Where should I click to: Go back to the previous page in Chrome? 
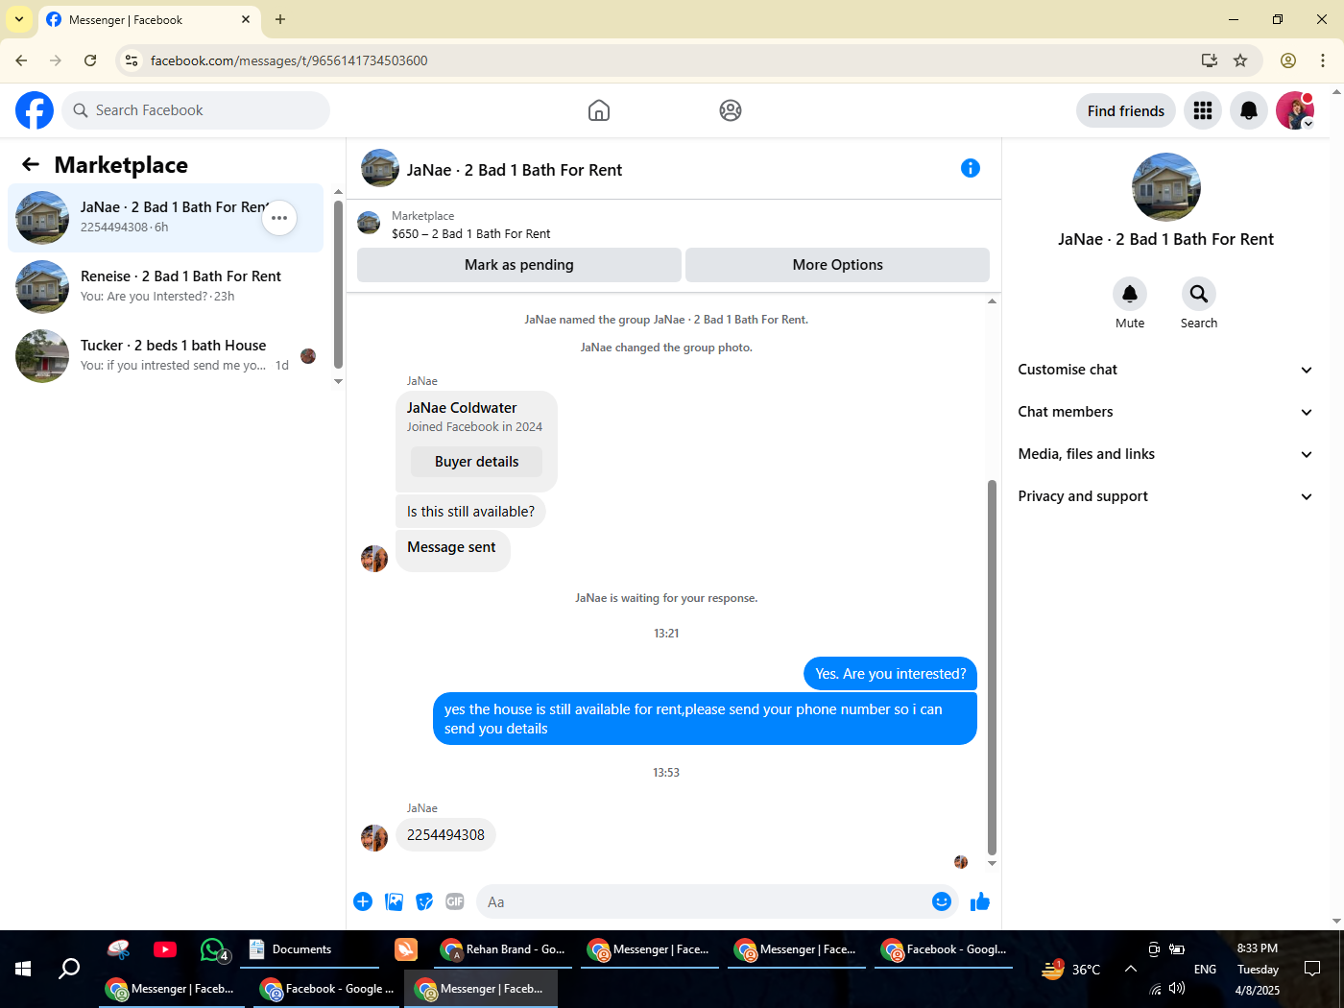[x=21, y=60]
